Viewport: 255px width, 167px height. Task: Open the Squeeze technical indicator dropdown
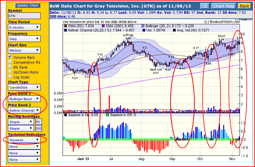24,140
